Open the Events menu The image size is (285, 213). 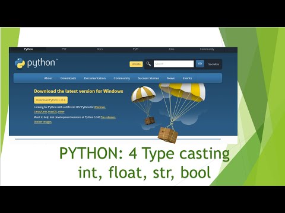pos(187,78)
